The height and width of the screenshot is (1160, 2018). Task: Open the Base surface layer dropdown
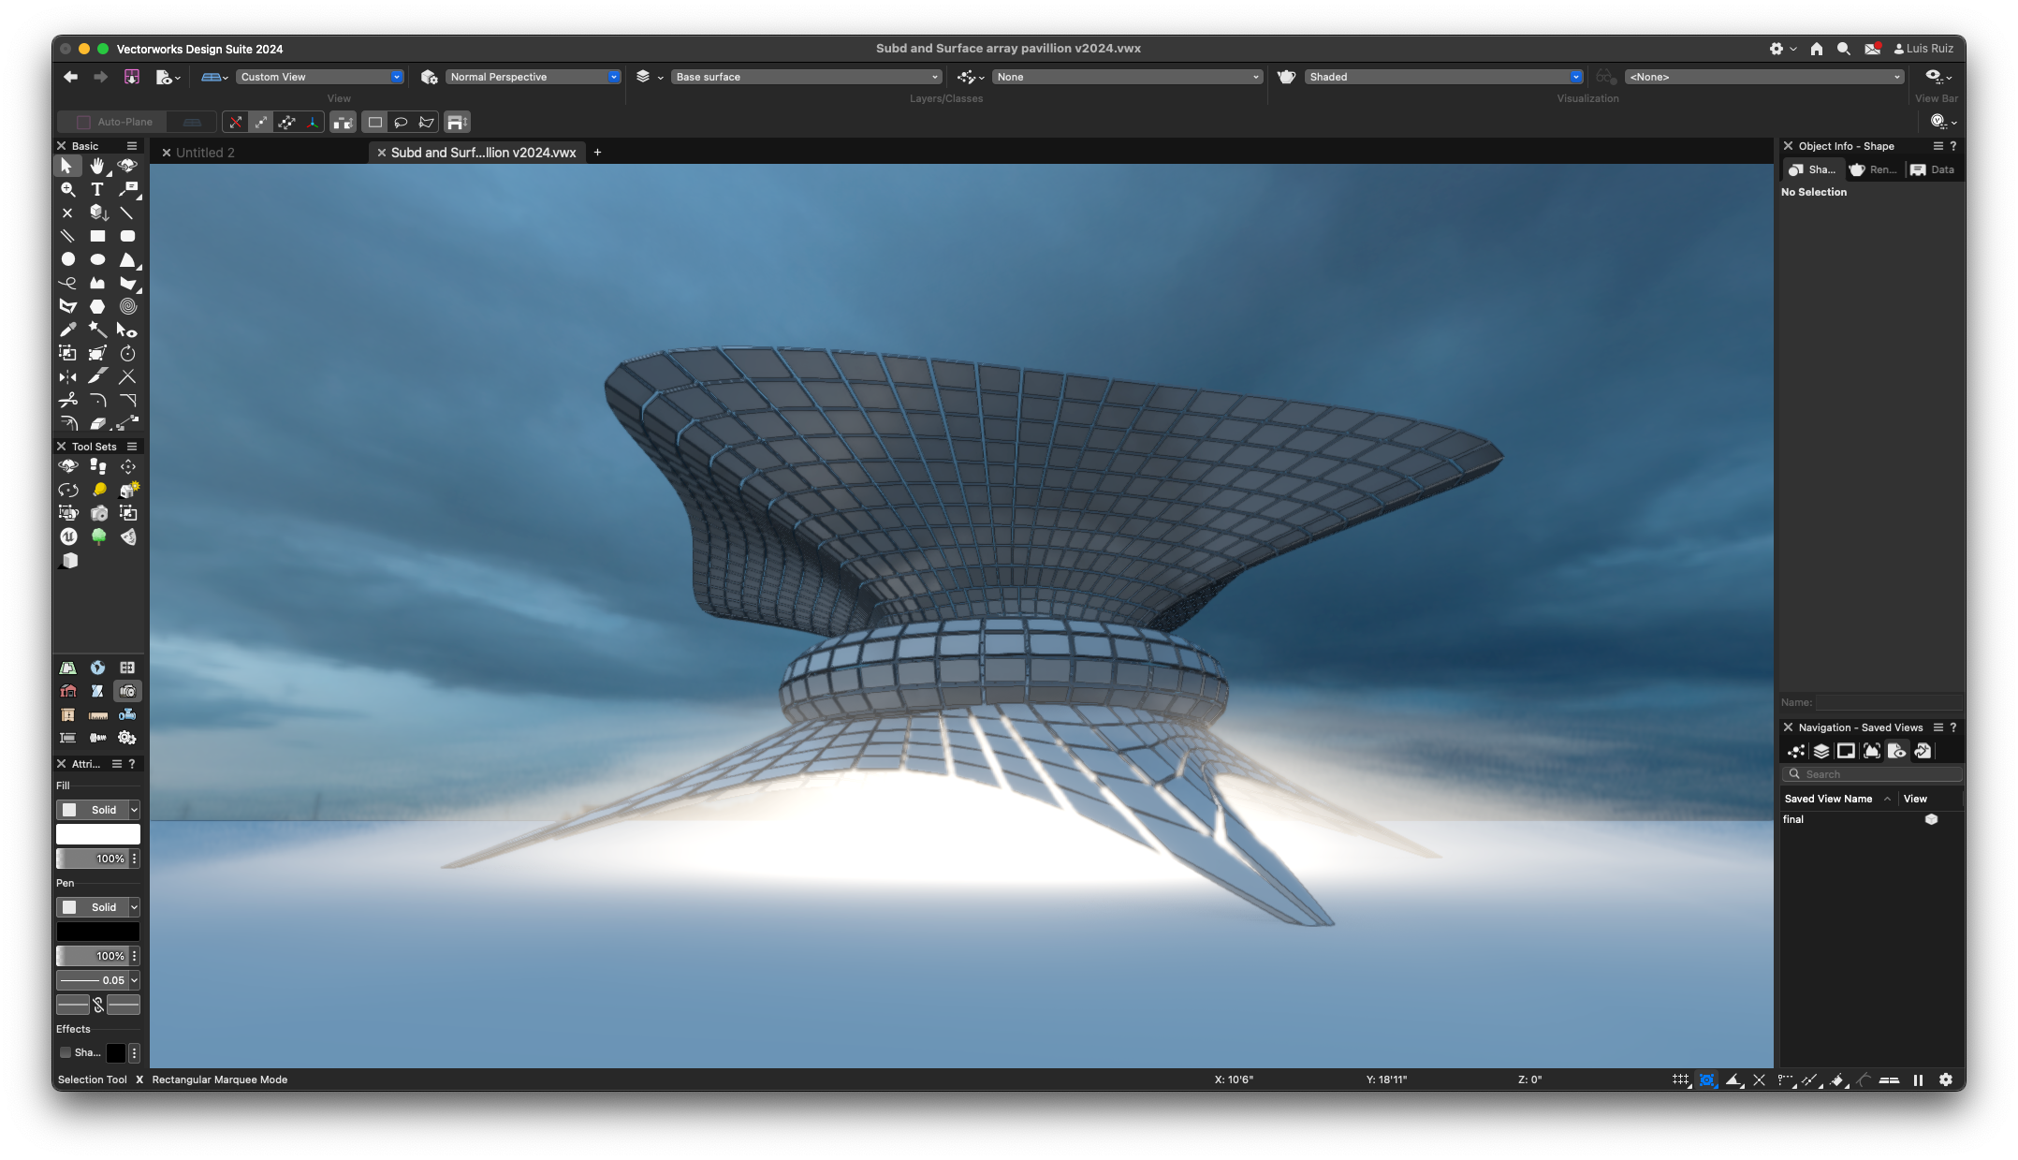point(934,77)
